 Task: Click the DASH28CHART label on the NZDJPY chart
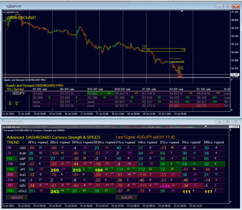click(x=22, y=17)
